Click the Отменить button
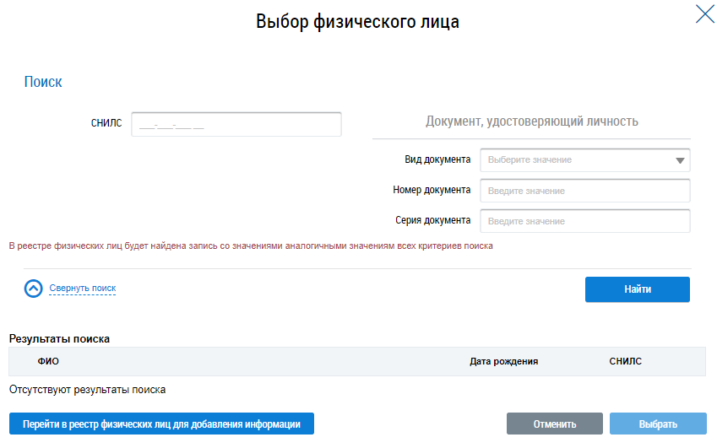 (x=554, y=424)
